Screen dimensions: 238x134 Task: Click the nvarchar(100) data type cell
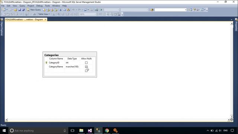click(x=72, y=67)
